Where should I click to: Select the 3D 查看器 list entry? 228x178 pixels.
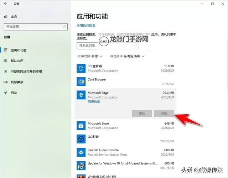pyautogui.click(x=125, y=68)
